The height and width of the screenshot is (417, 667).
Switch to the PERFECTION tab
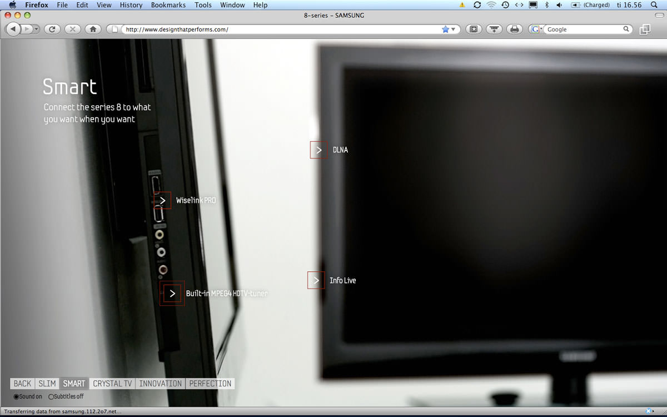[210, 384]
